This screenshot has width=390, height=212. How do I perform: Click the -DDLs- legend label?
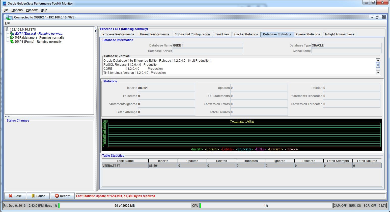point(260,149)
